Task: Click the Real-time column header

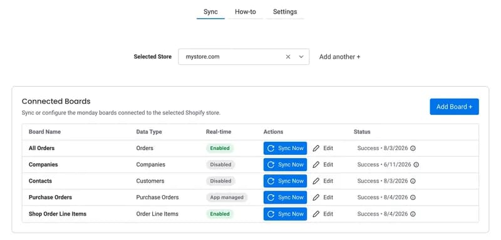Action: click(219, 132)
